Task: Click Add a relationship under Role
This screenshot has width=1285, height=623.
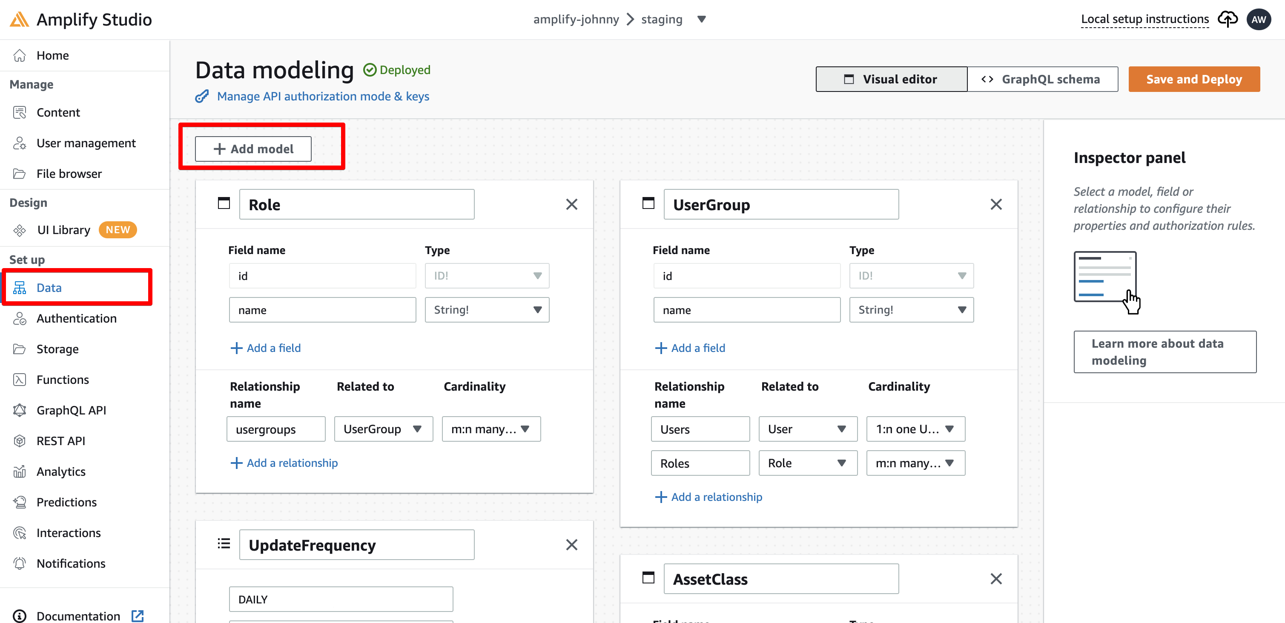Action: (284, 463)
